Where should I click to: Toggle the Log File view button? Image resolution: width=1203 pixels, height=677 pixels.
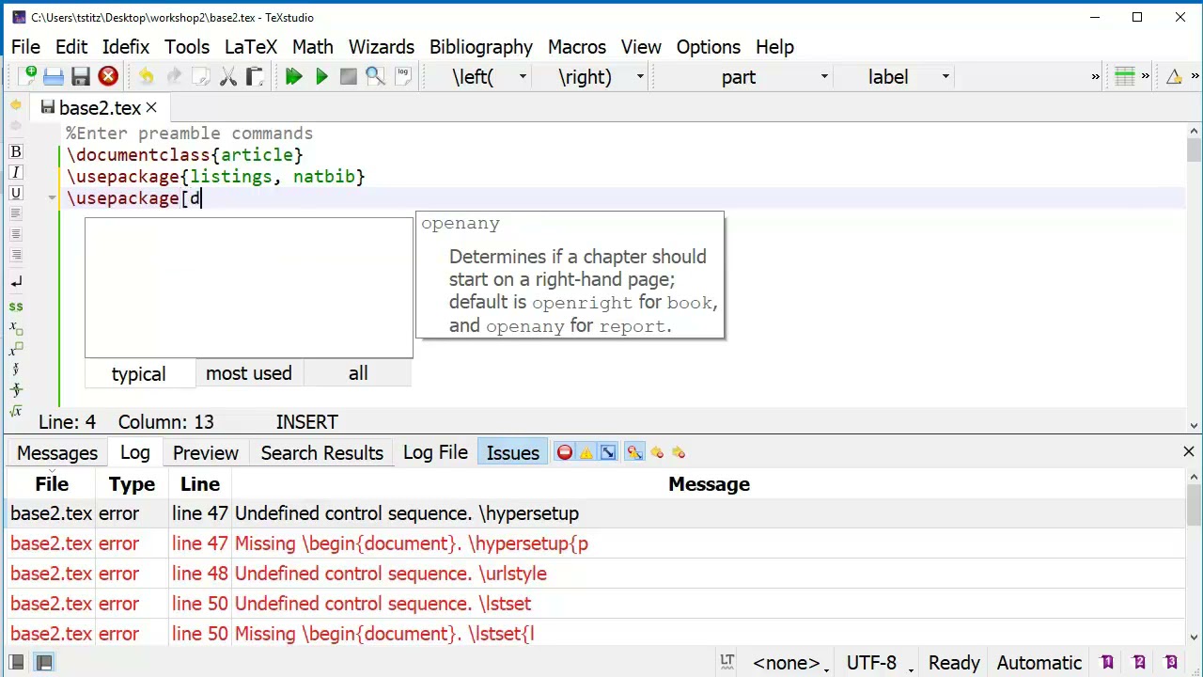[435, 452]
